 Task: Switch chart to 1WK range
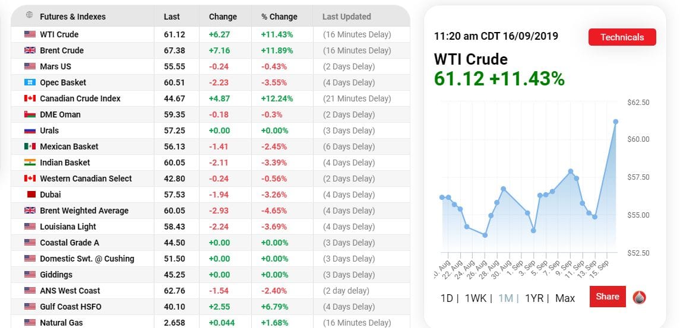coord(475,298)
